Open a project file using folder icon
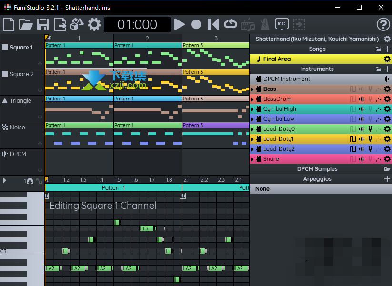The height and width of the screenshot is (286, 392). point(26,24)
